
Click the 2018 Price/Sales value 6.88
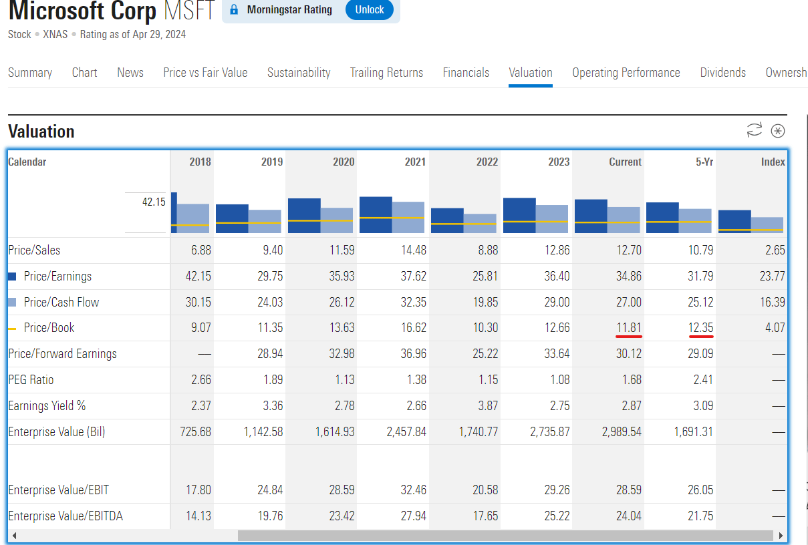click(x=200, y=250)
